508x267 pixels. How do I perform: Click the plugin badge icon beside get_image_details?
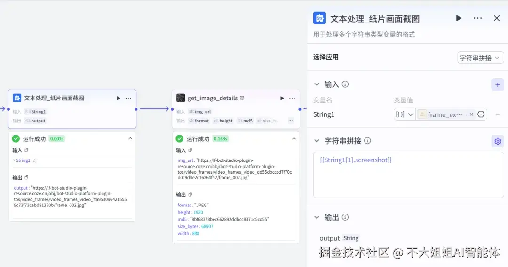[242, 98]
